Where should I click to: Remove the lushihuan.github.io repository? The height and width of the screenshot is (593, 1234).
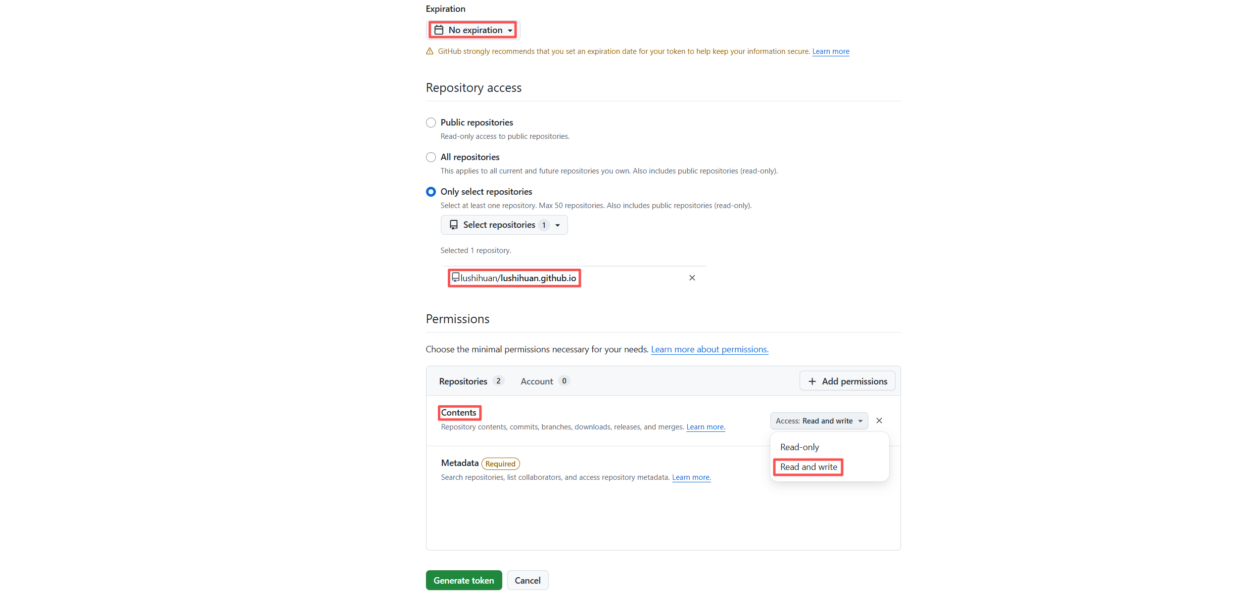coord(692,278)
